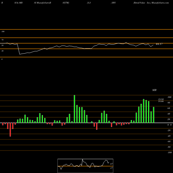Click the RSI axis label 100 at left
The image size is (173, 173).
3,31
